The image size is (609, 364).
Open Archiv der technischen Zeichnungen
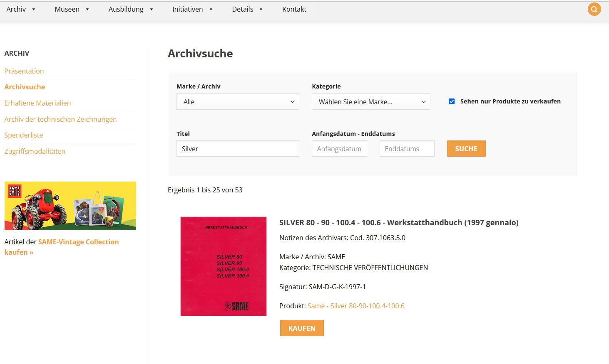[x=60, y=119]
